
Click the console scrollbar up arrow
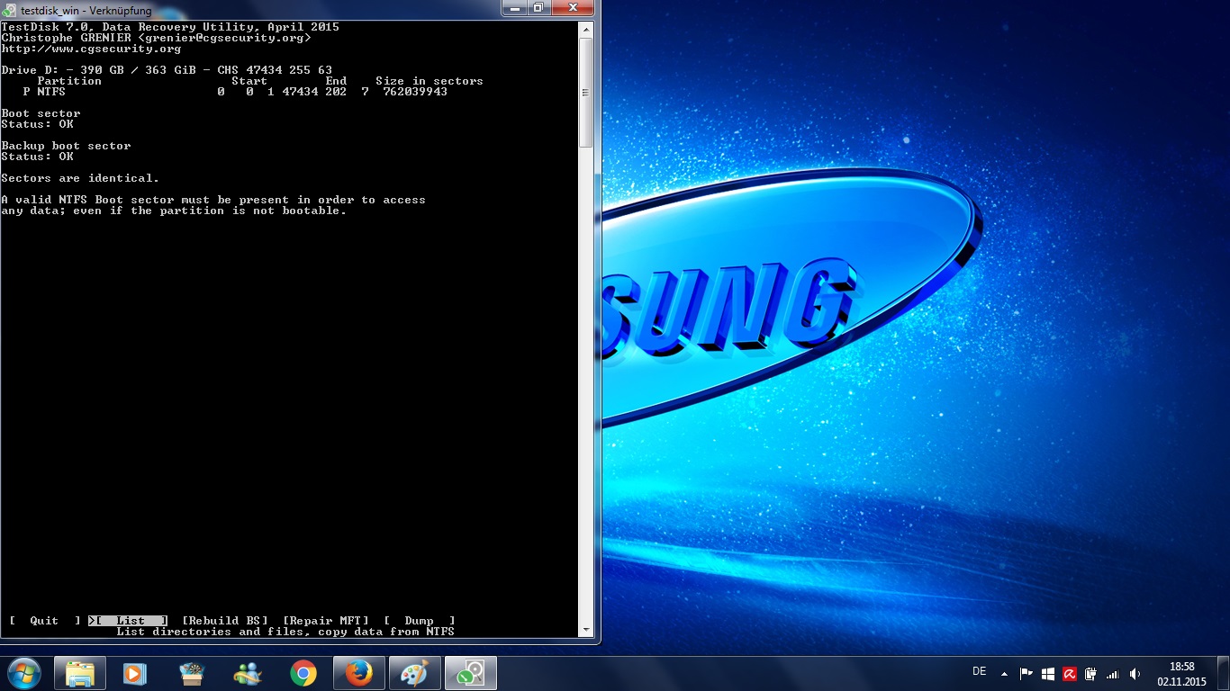coord(585,30)
